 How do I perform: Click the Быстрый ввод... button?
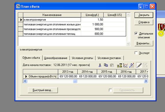coord(43,90)
